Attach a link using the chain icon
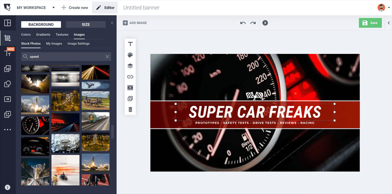The height and width of the screenshot is (194, 392). tap(130, 77)
